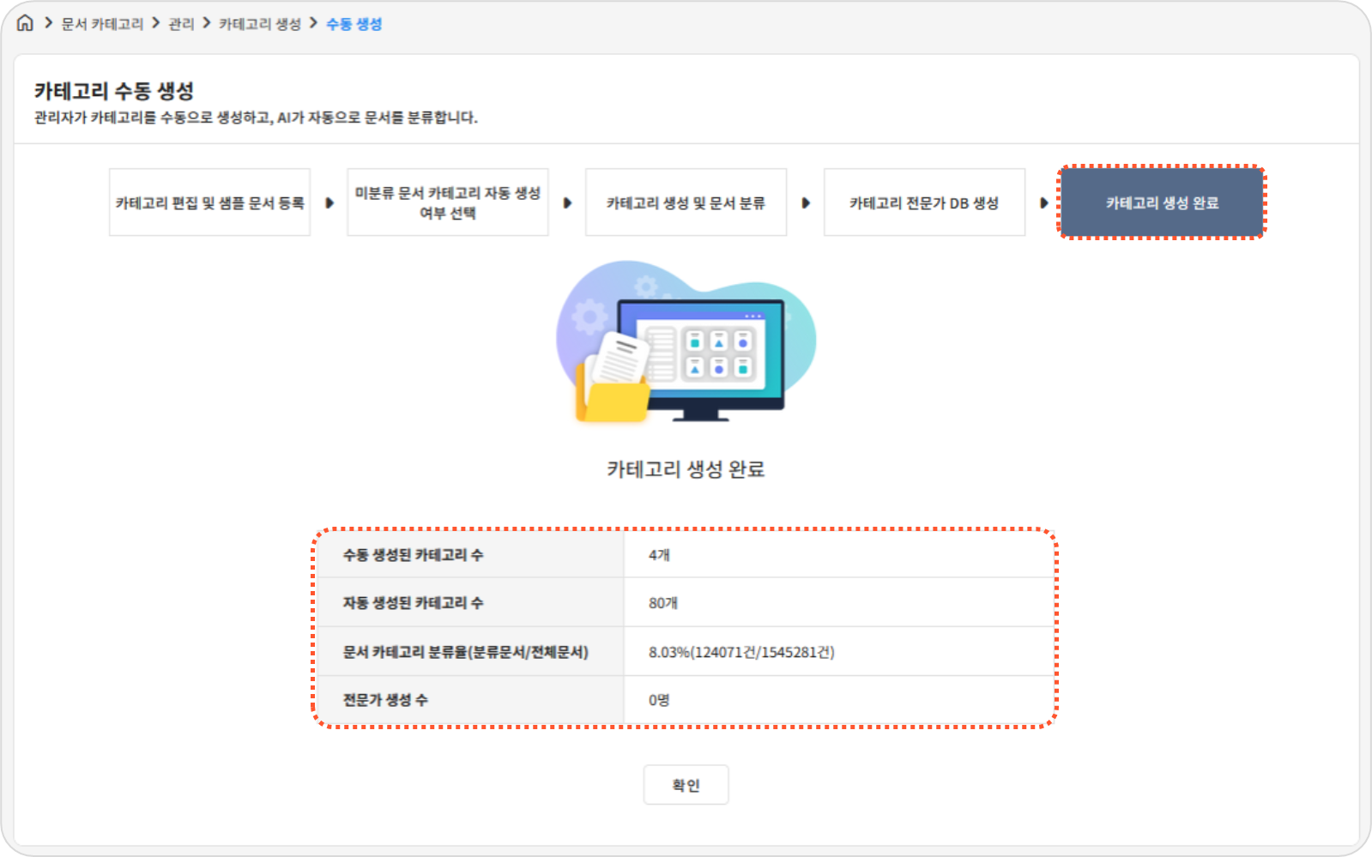This screenshot has width=1372, height=857.
Task: Switch to the 카테고리 전문가 DB 생성 step
Action: pos(924,202)
